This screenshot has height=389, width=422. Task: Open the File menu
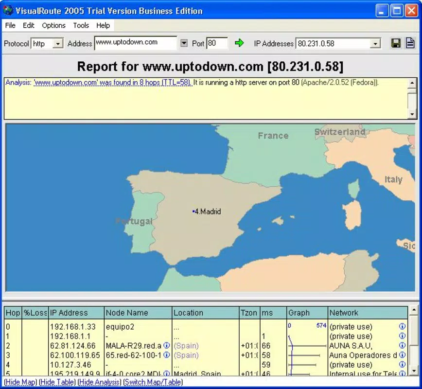pyautogui.click(x=10, y=25)
